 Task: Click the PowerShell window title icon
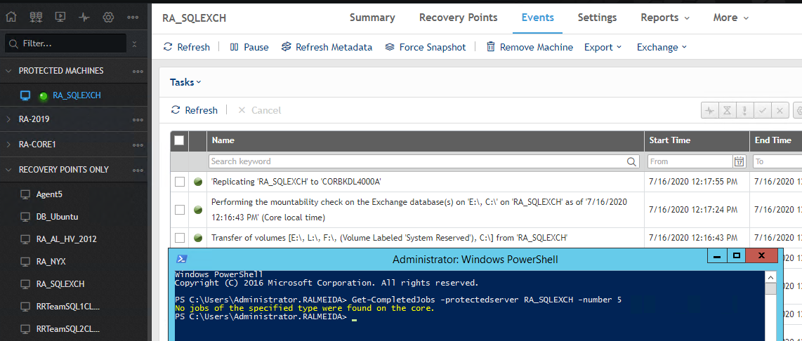click(182, 259)
